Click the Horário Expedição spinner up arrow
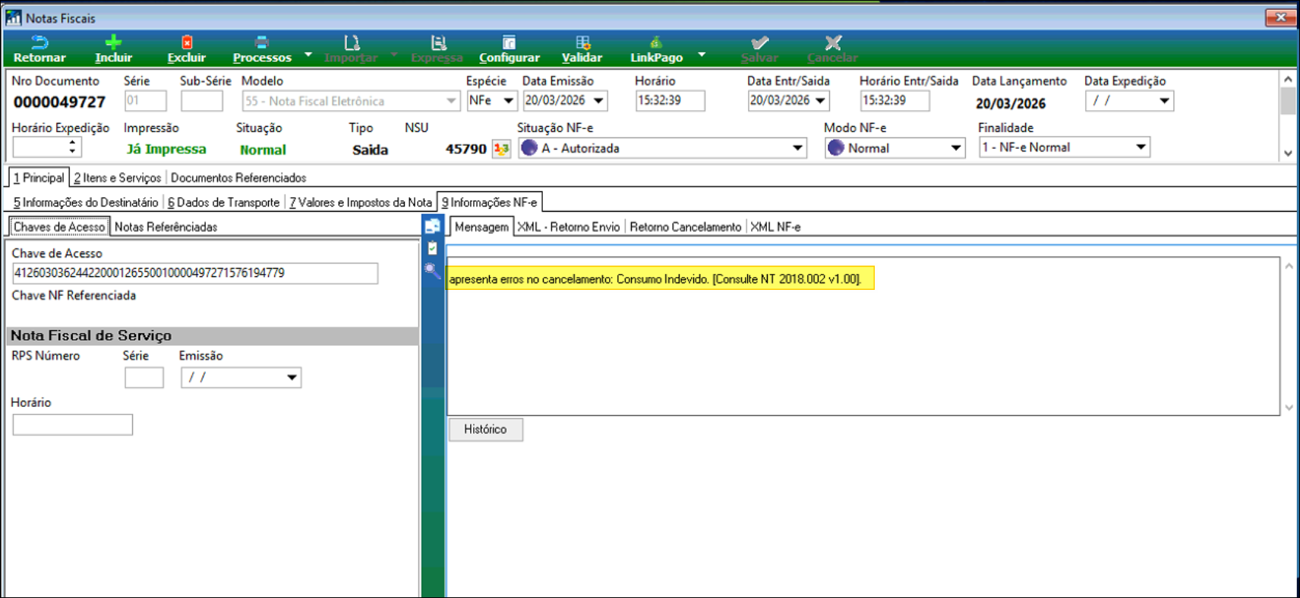Viewport: 1300px width, 598px height. 72,143
